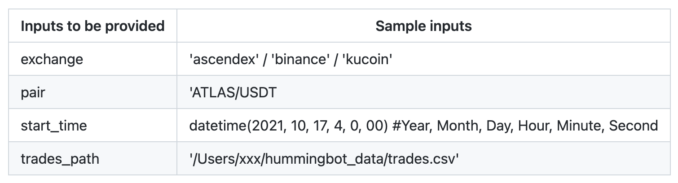Click the "Sample inputs" column header
Screen dimensions: 678x183
(x=423, y=26)
